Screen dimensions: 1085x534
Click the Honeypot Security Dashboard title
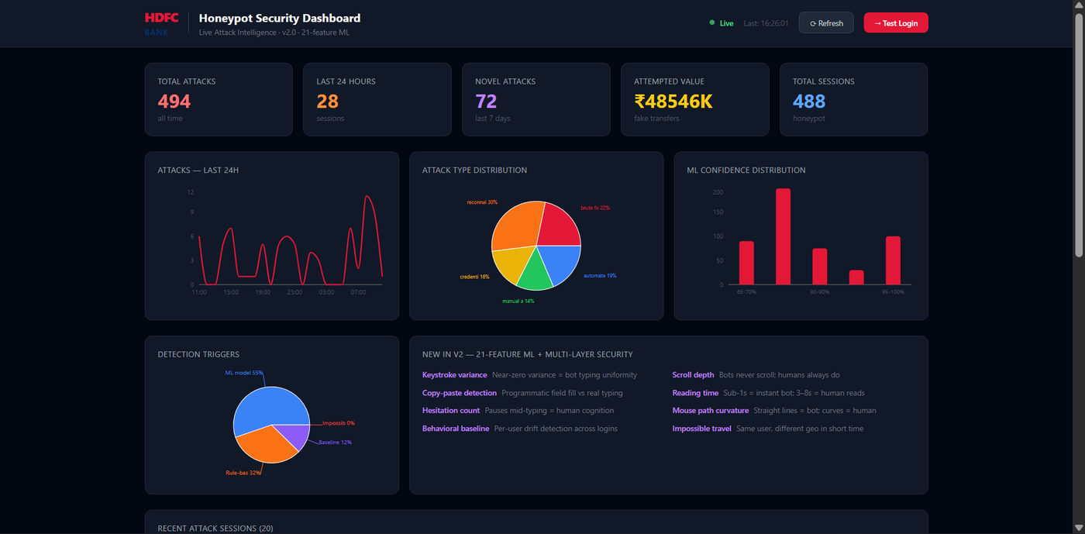280,18
